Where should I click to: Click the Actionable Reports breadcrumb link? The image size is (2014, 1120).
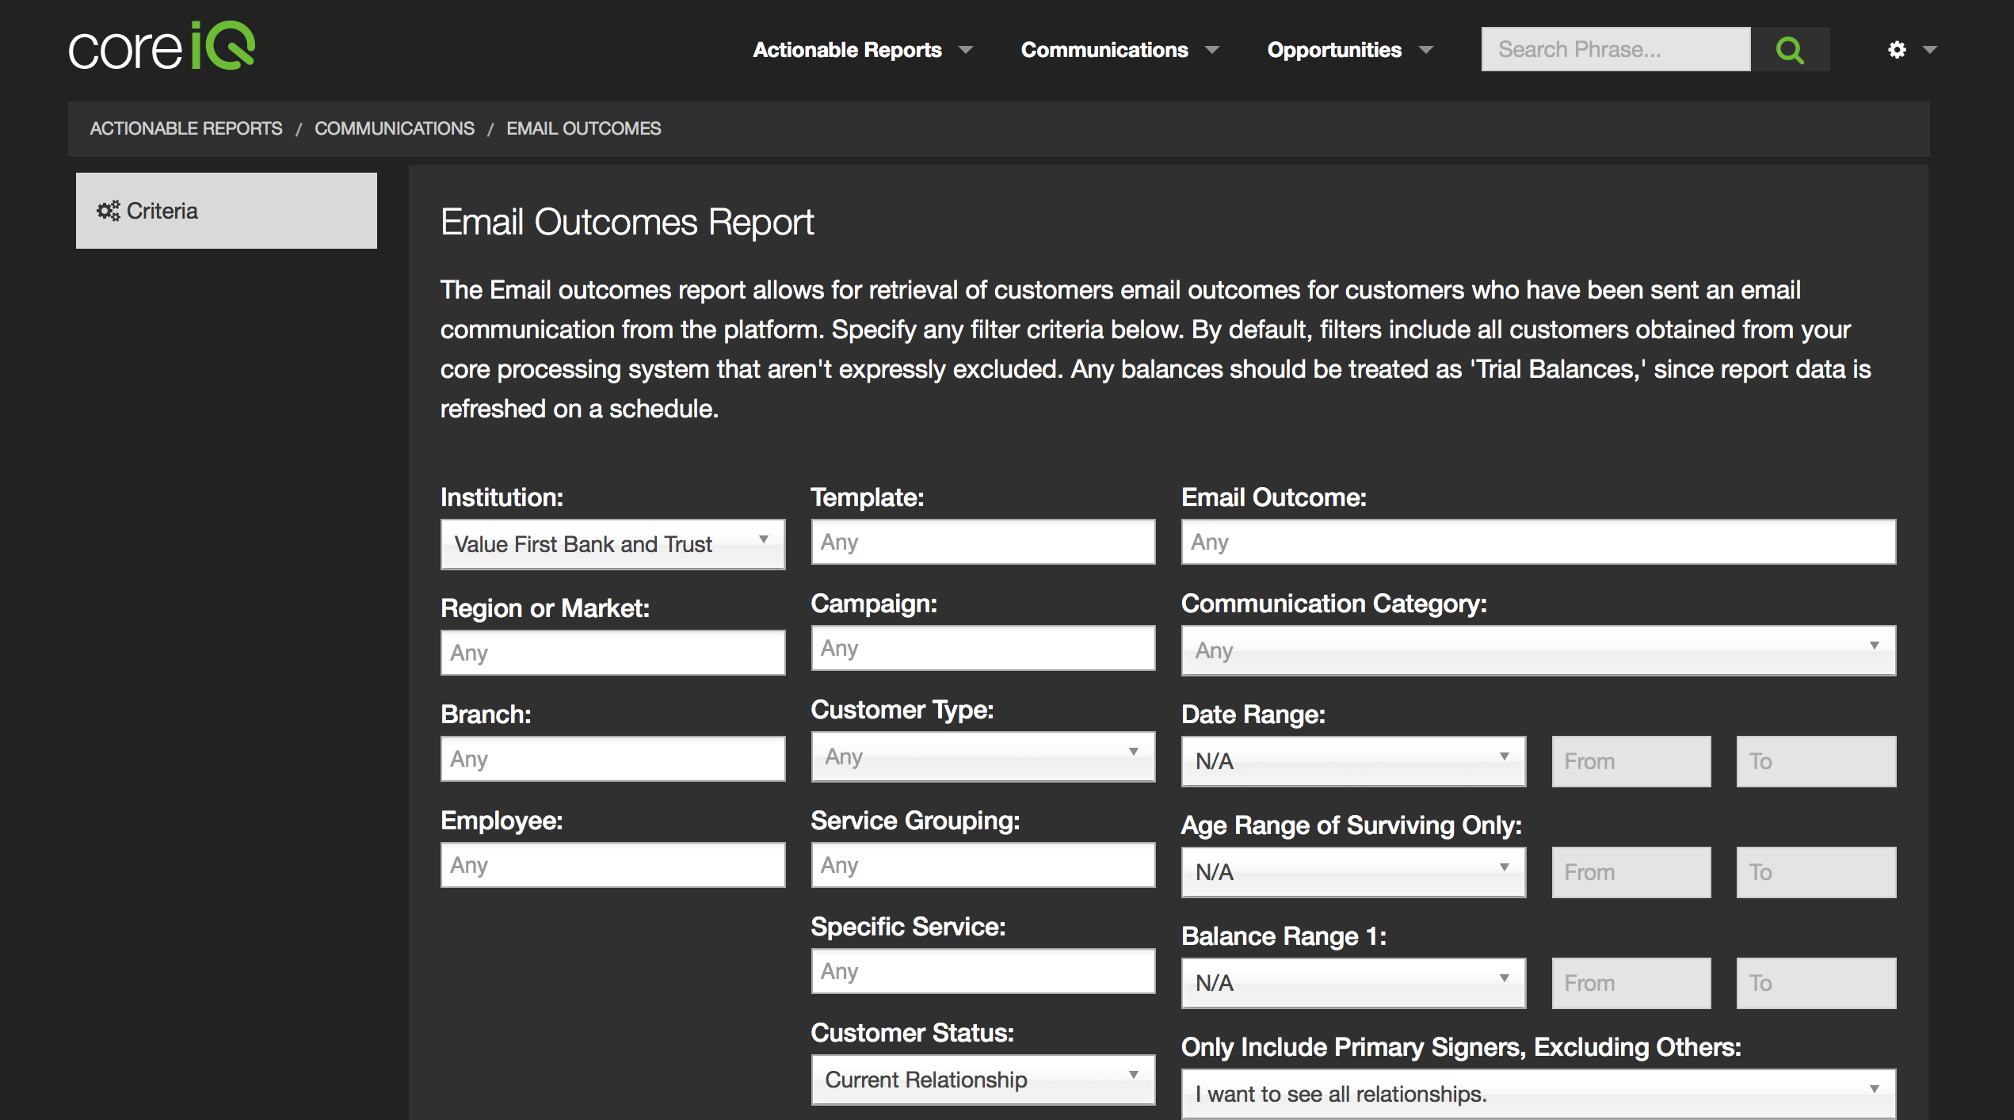(x=185, y=128)
